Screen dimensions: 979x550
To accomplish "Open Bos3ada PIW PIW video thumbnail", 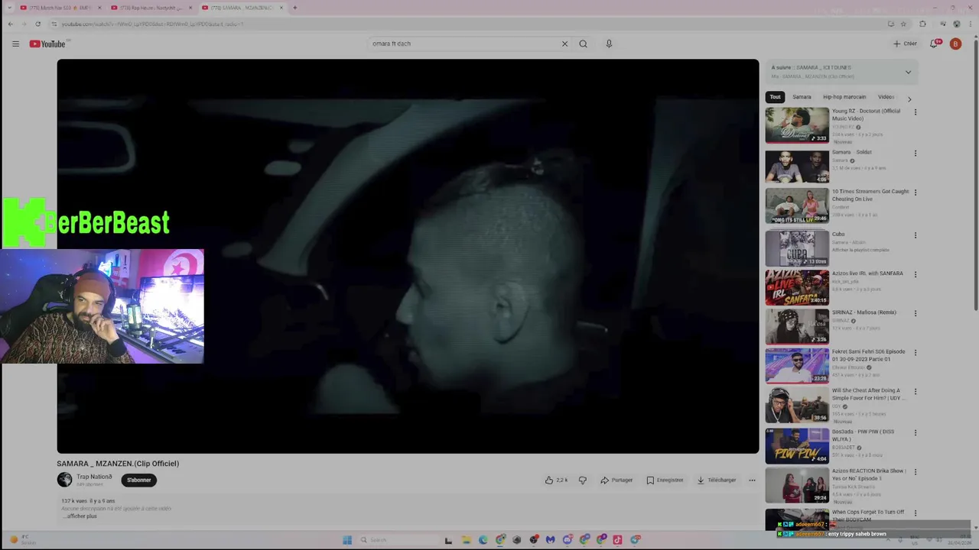I will tap(797, 445).
